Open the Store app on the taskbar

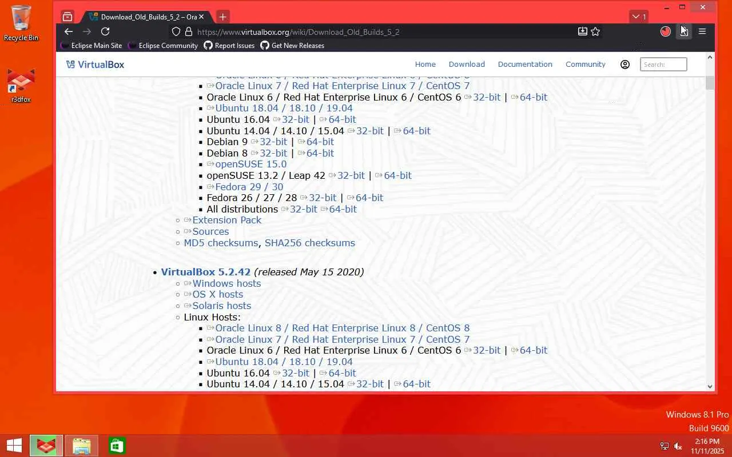pos(117,446)
